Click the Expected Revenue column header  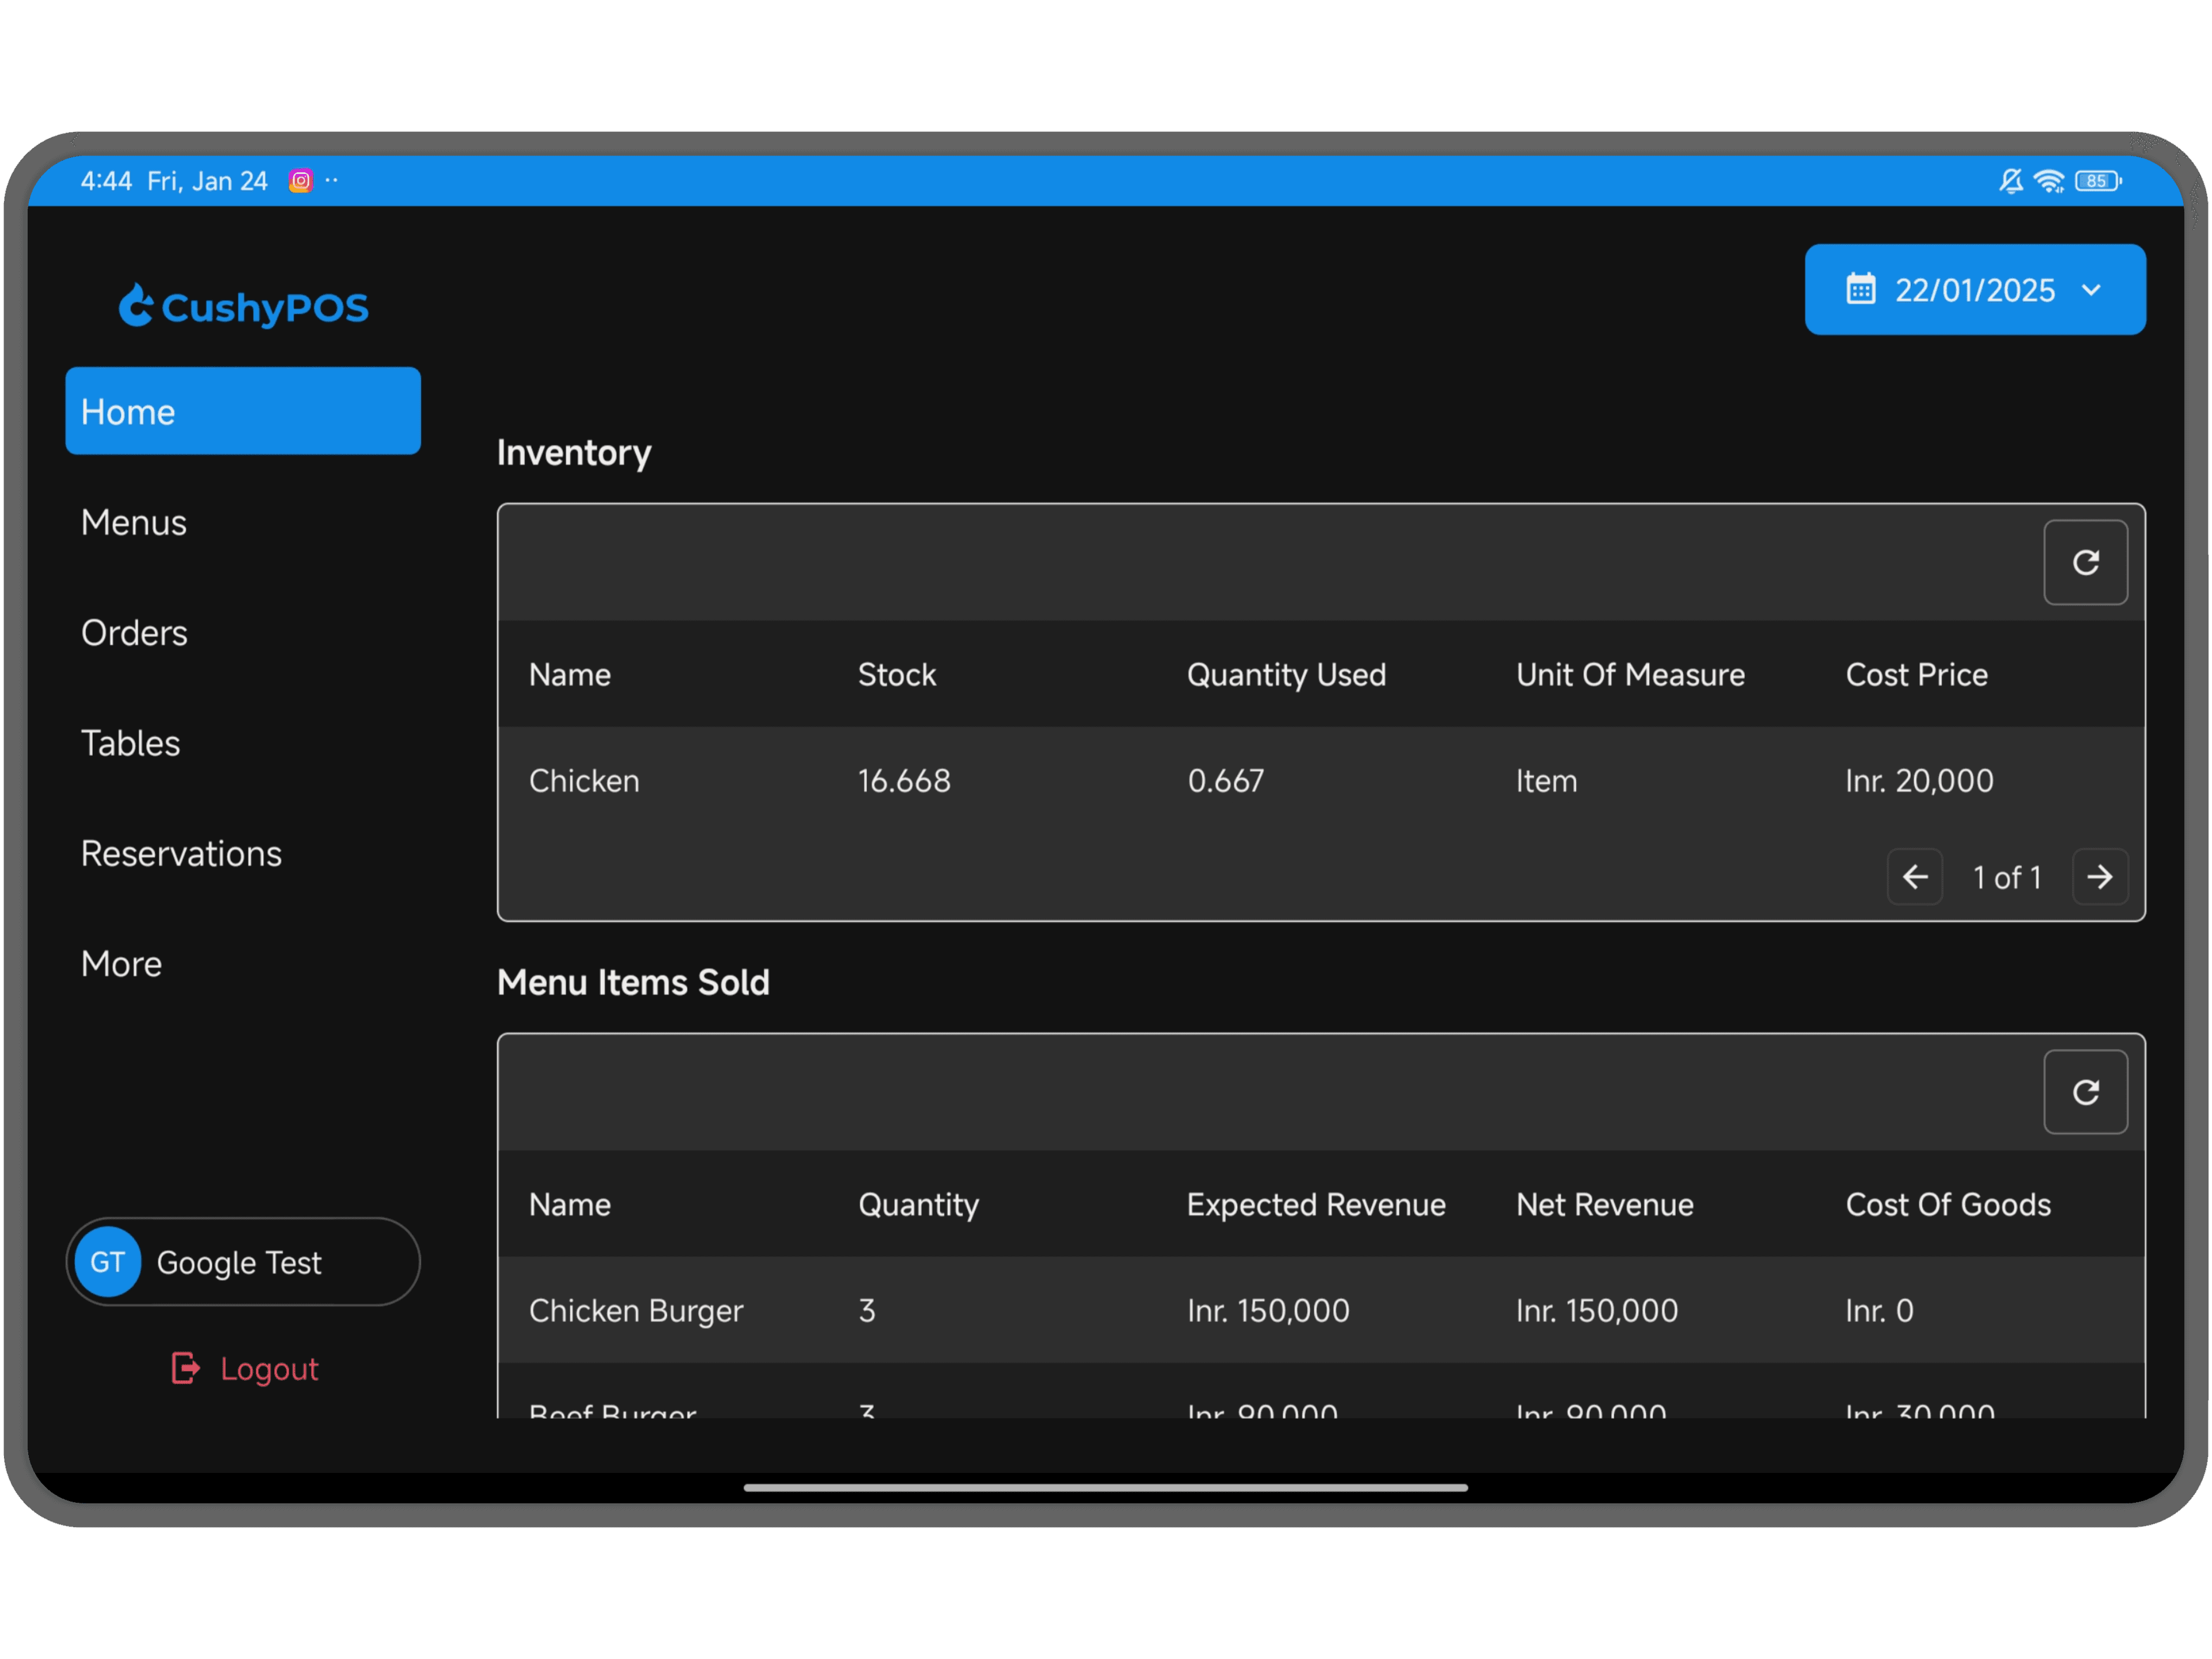(x=1316, y=1205)
